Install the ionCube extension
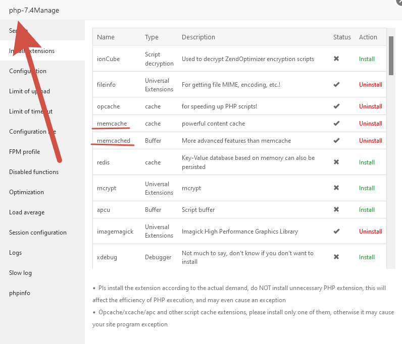This screenshot has height=344, width=402. tap(367, 59)
